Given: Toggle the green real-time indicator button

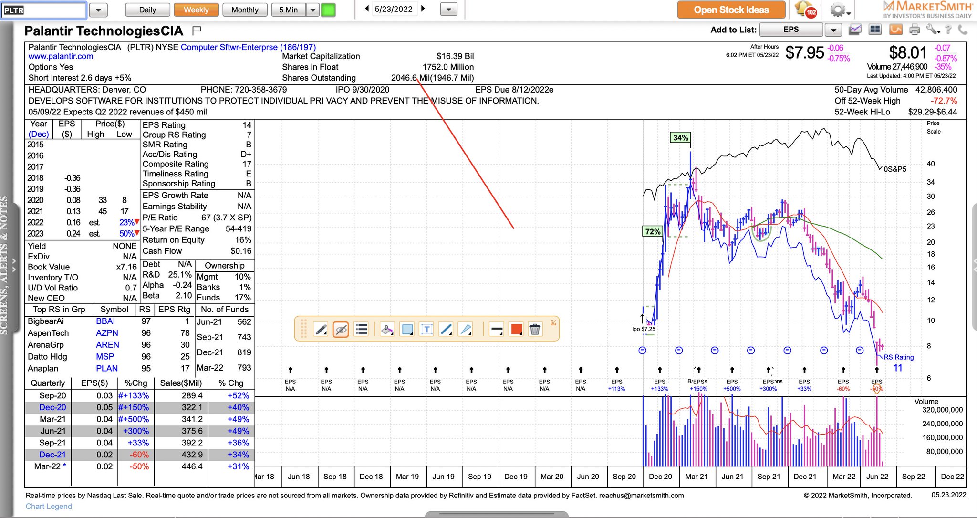Looking at the screenshot, I should click(x=328, y=10).
